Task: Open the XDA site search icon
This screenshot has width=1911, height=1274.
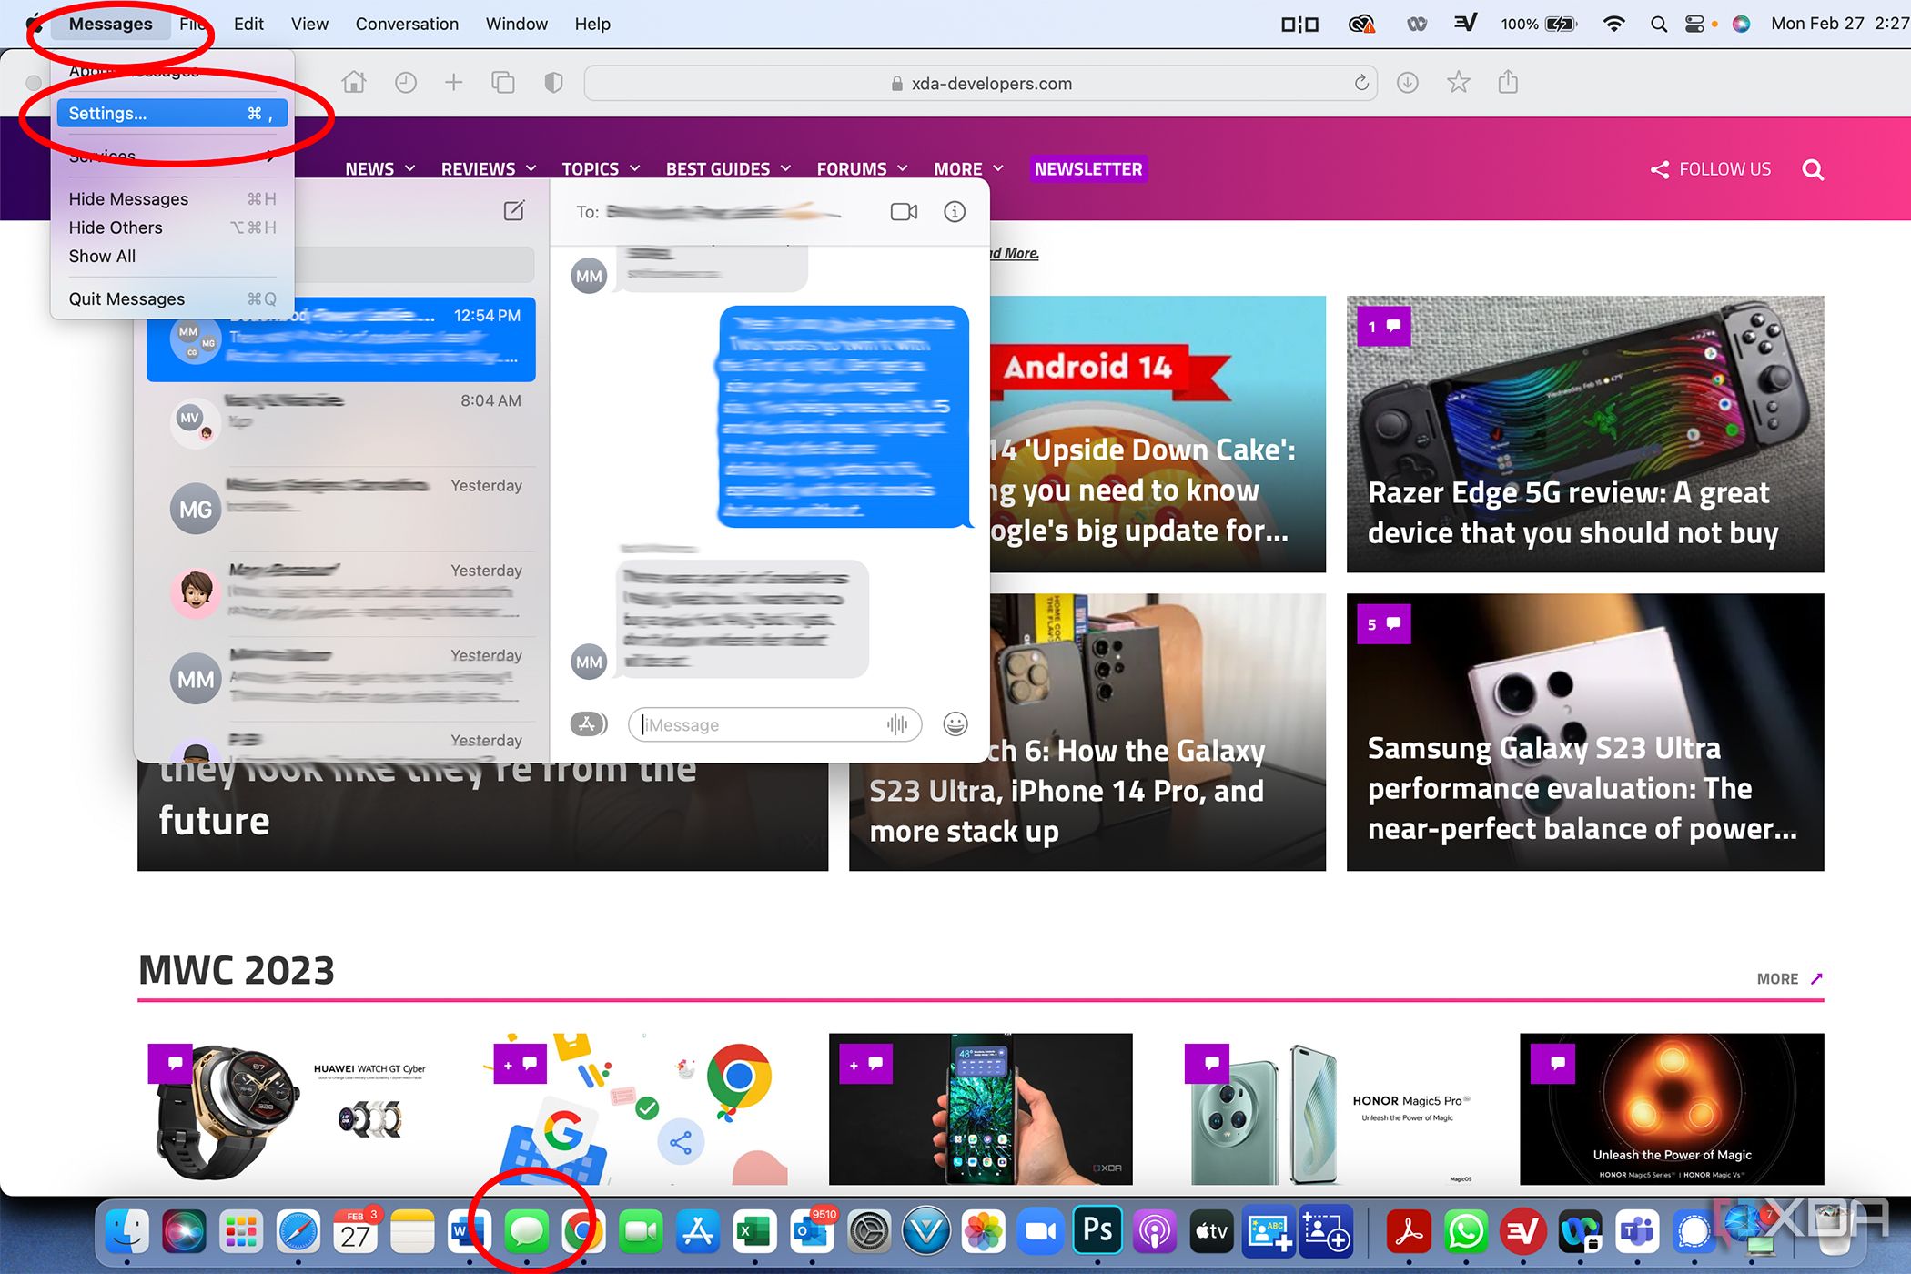Action: (x=1813, y=169)
